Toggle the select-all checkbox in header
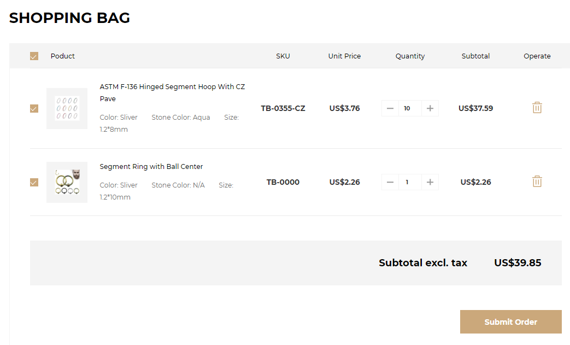The width and height of the screenshot is (570, 345). tap(34, 56)
